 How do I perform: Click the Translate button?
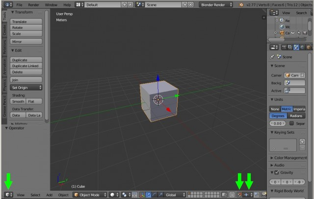(26, 22)
